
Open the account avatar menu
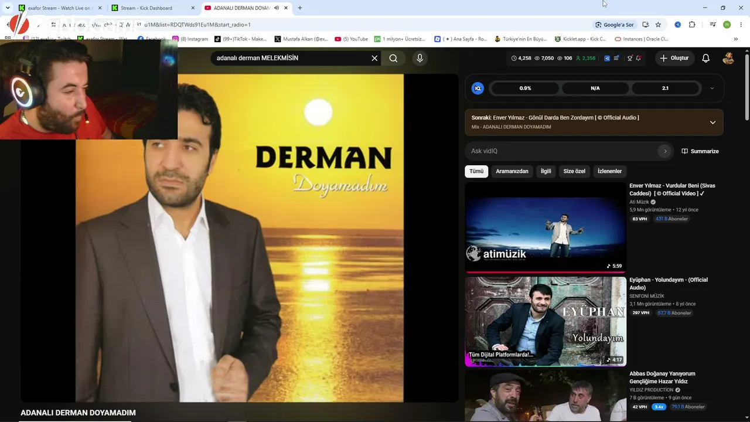click(x=728, y=58)
